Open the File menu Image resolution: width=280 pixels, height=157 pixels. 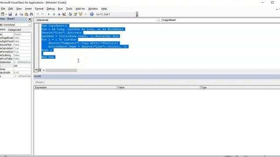(x=3, y=9)
